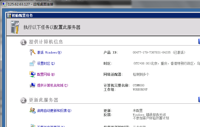Click the 125.62.63.127 remote desktop title bar
This screenshot has height=127, width=200.
[101, 4]
